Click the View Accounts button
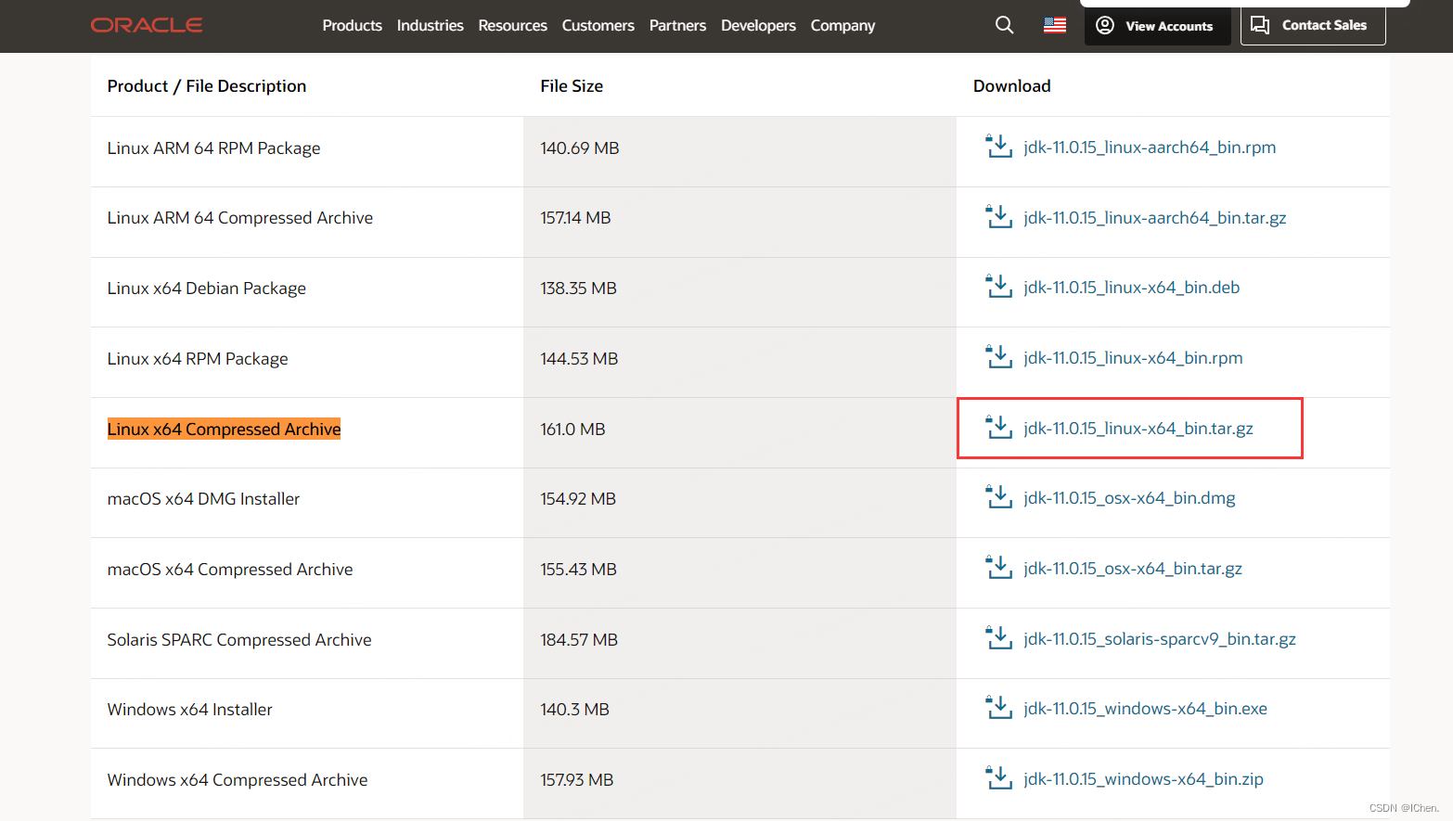This screenshot has height=821, width=1453. coord(1157,25)
